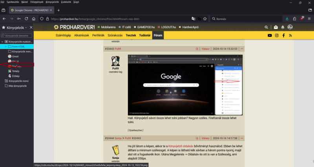314x167 pixels.
Task: Expand the From HTML bookmark folder
Action: pos(5,47)
